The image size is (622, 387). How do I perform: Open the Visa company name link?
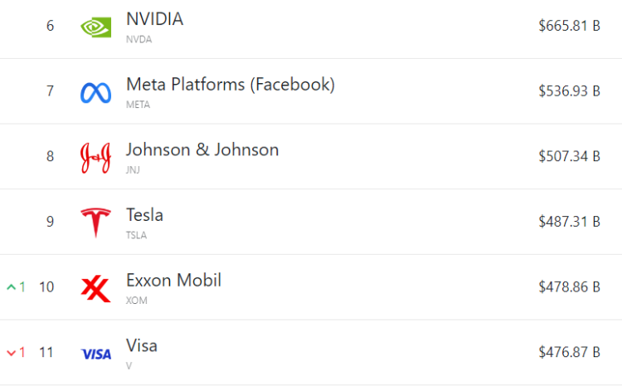[x=142, y=345]
